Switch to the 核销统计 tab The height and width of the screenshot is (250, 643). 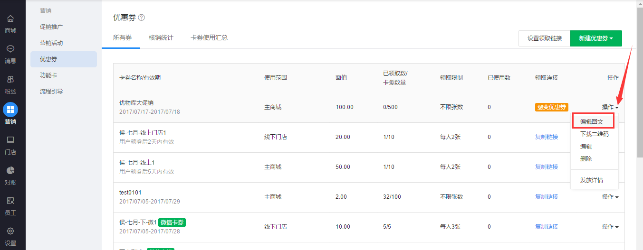click(161, 37)
